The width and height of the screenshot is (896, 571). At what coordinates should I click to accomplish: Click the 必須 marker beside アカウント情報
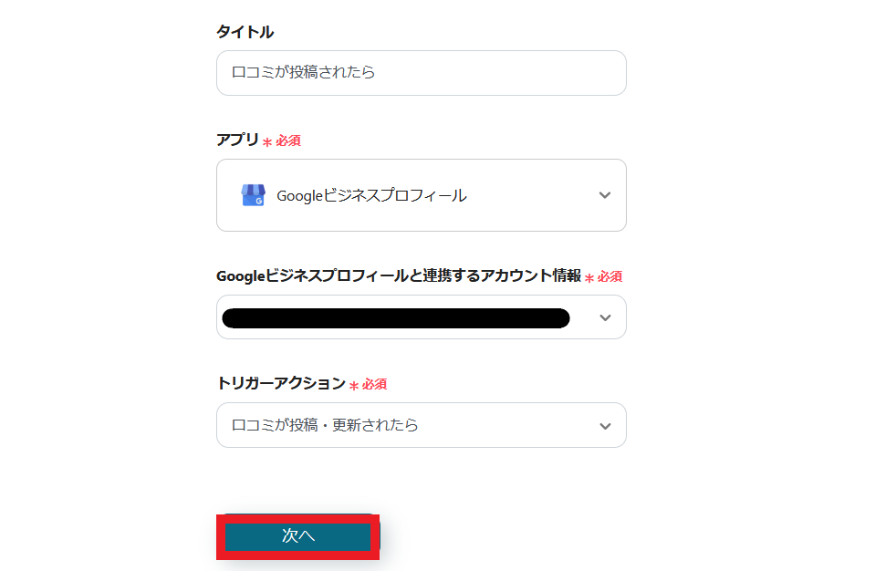point(609,277)
